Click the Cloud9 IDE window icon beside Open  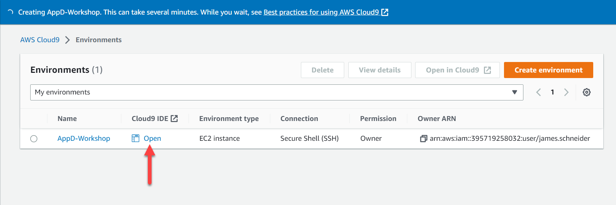(x=136, y=139)
